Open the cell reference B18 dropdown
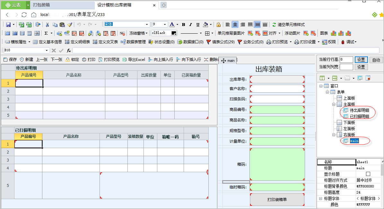This screenshot has height=209, width=384. [47, 50]
